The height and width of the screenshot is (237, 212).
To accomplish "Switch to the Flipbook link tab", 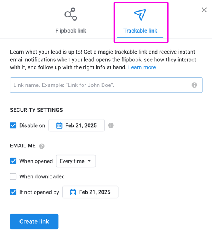I will tap(71, 31).
